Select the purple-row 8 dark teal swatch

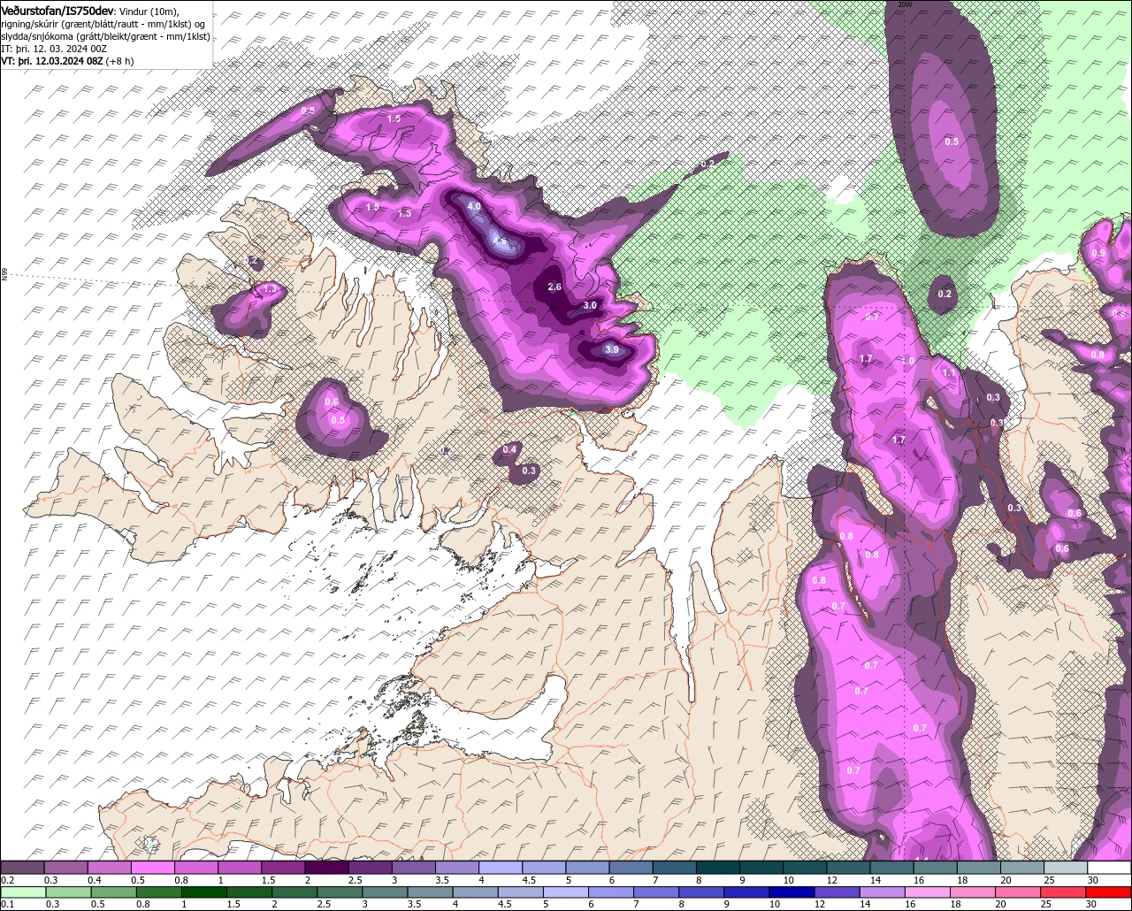pos(719,867)
